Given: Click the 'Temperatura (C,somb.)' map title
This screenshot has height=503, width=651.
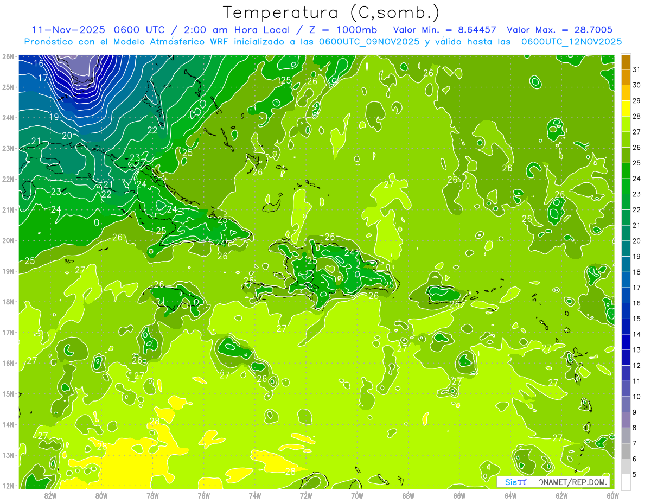Looking at the screenshot, I should point(331,12).
